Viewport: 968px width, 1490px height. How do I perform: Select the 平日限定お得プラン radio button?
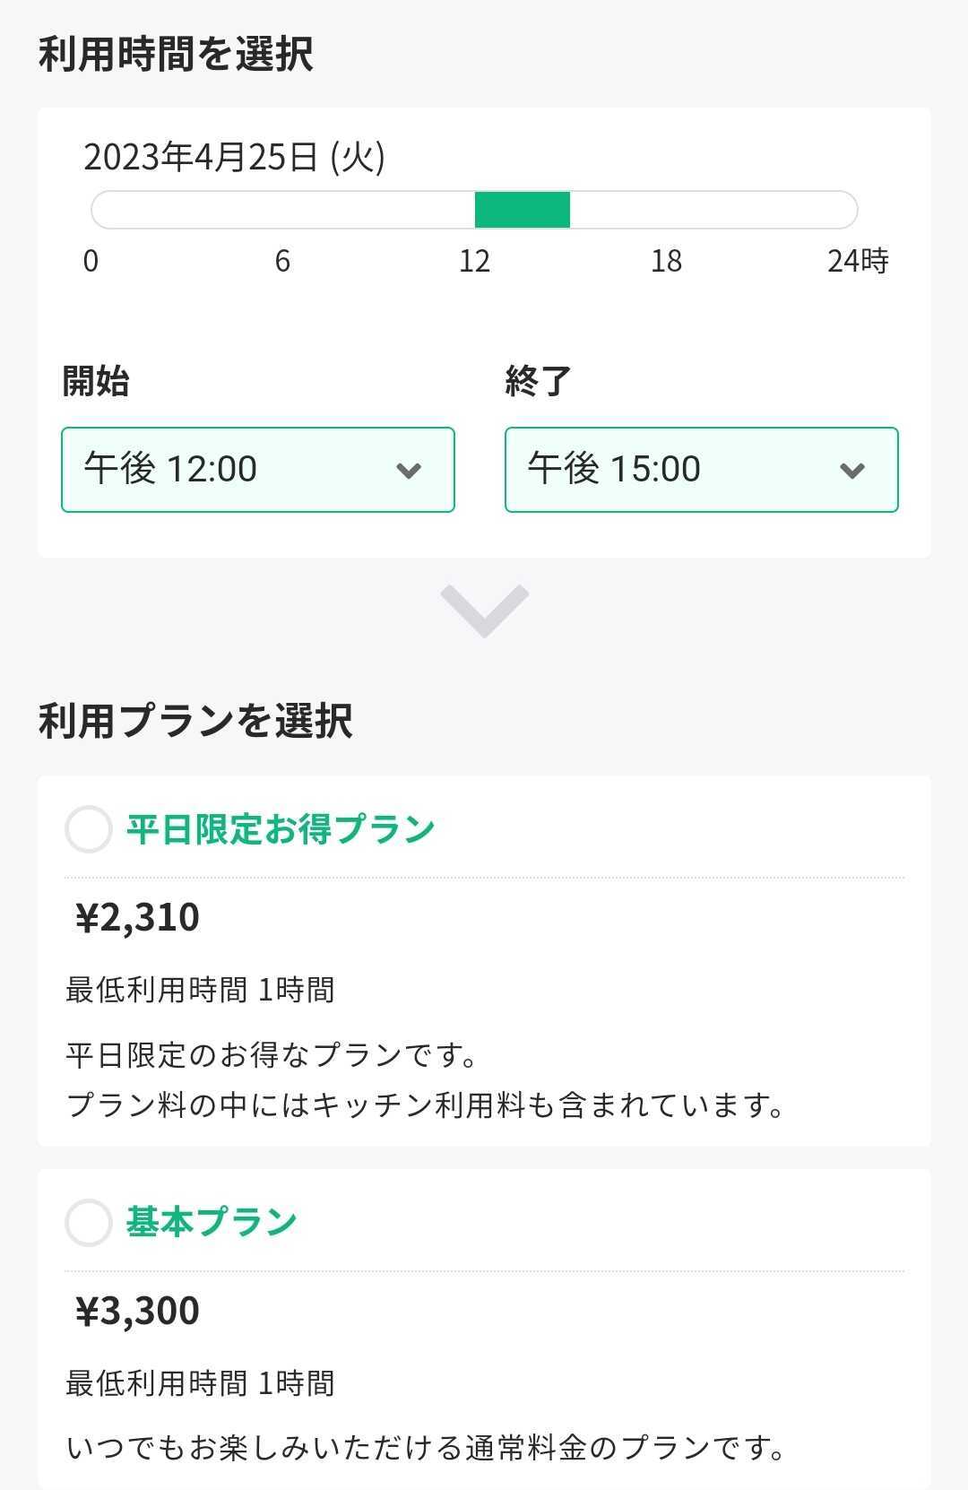click(89, 829)
